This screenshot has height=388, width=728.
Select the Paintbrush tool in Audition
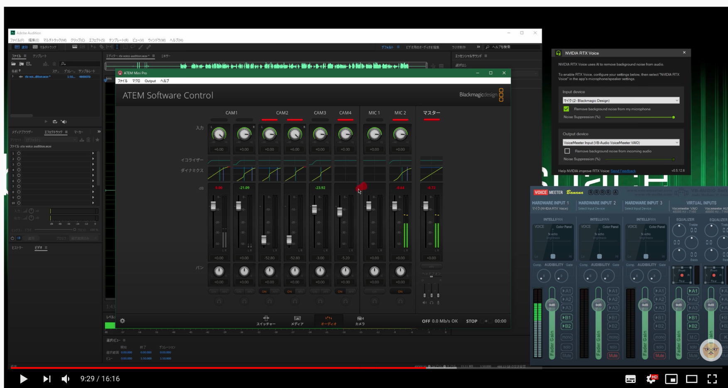[x=141, y=47]
